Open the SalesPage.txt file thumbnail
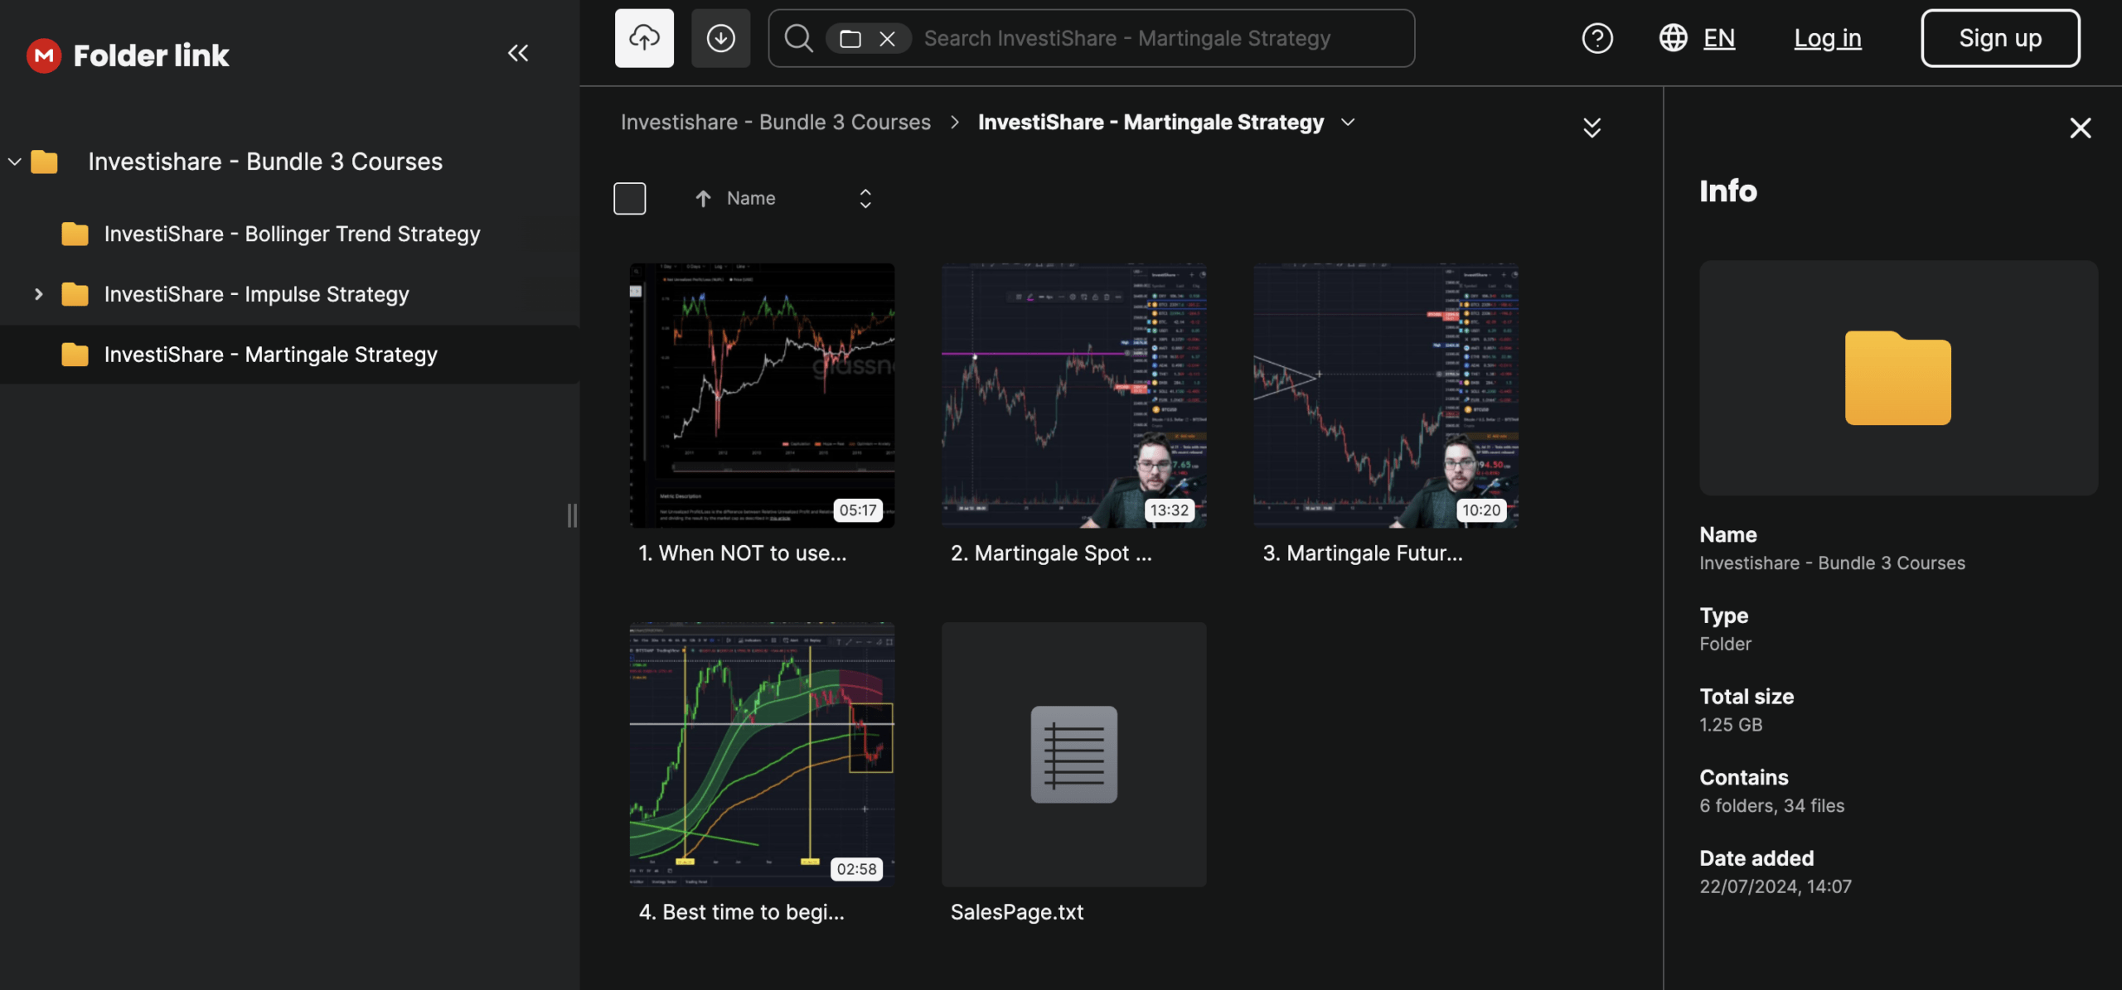Image resolution: width=2122 pixels, height=990 pixels. pyautogui.click(x=1073, y=754)
